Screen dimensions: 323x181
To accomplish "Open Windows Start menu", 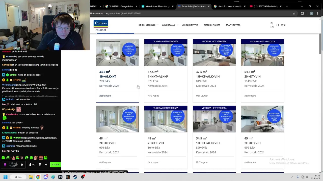I will point(5,177).
